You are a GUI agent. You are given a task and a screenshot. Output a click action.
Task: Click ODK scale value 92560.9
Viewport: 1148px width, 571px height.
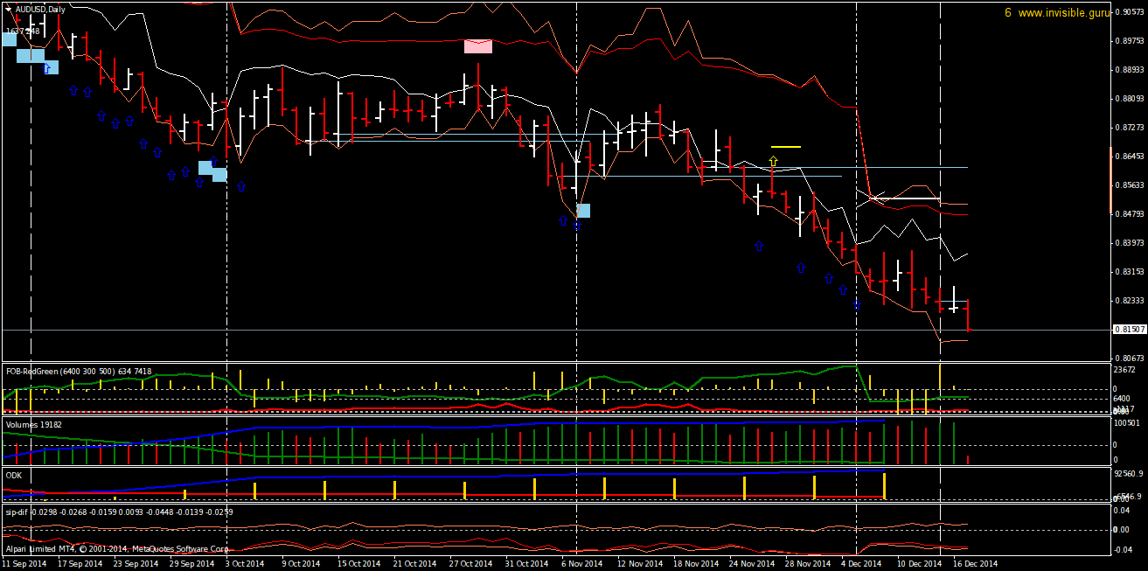click(x=1129, y=474)
